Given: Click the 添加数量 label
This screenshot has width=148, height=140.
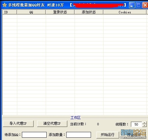Looking at the screenshot, I should [57, 135].
